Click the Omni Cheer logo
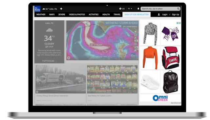 pyautogui.click(x=160, y=98)
